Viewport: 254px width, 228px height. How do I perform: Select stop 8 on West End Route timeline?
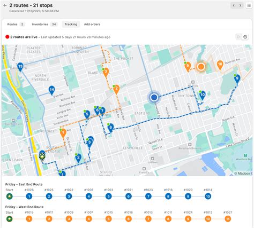coord(168,219)
